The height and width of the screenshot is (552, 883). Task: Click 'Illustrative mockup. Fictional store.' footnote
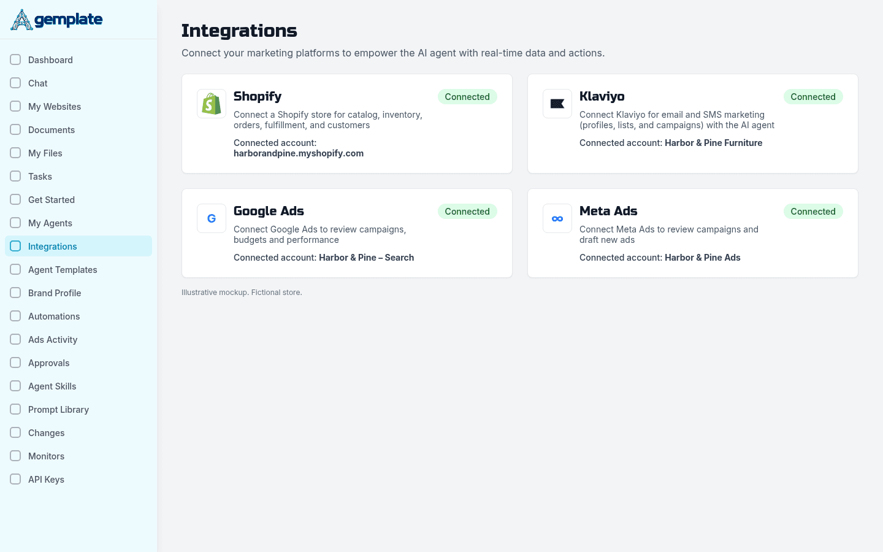[x=242, y=293]
